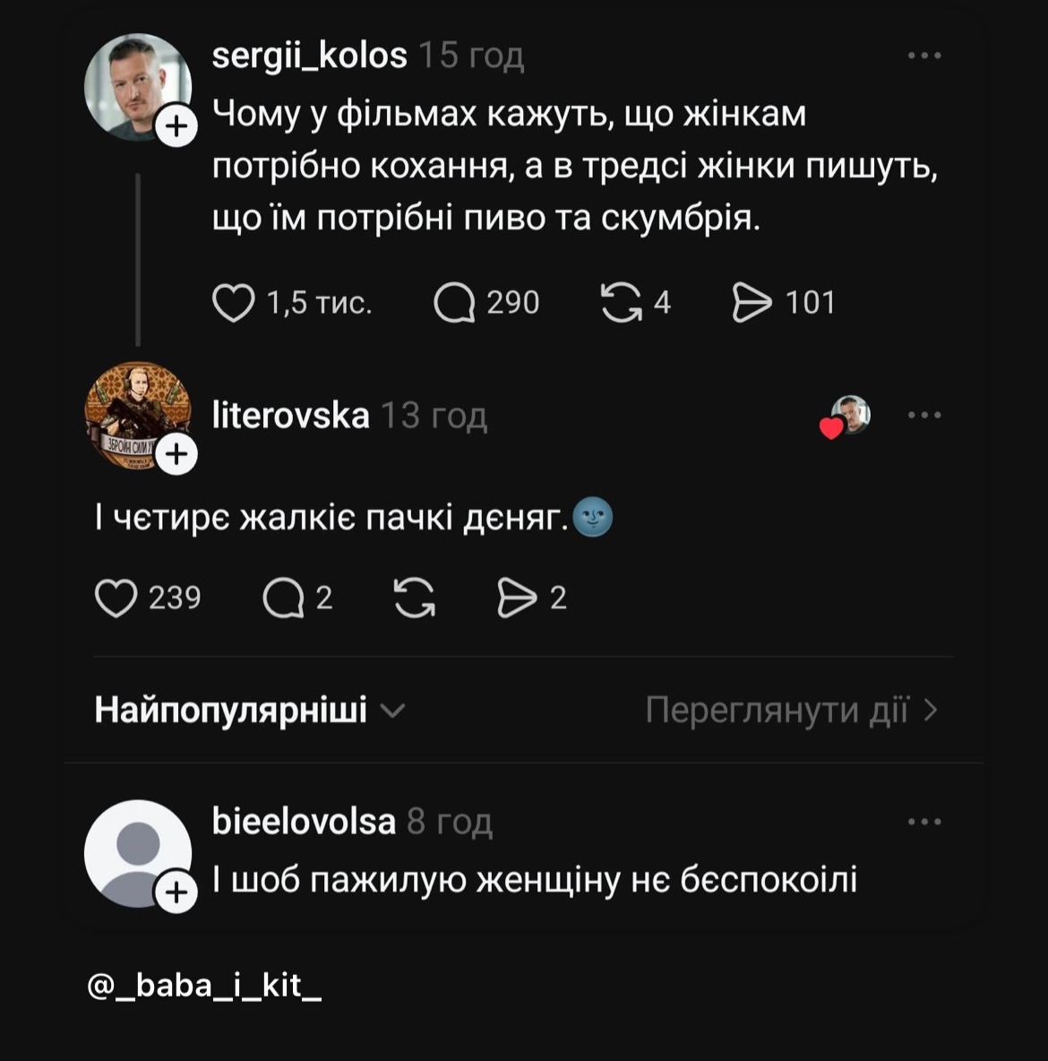
Task: Open comments on sergii_kolos post
Action: click(x=454, y=303)
